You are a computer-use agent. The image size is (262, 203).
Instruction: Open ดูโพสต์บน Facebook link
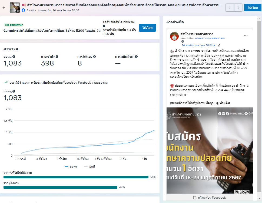210,198
